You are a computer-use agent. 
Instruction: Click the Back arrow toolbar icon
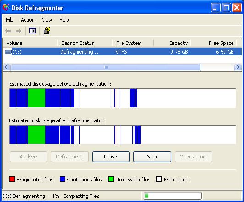(x=8, y=31)
